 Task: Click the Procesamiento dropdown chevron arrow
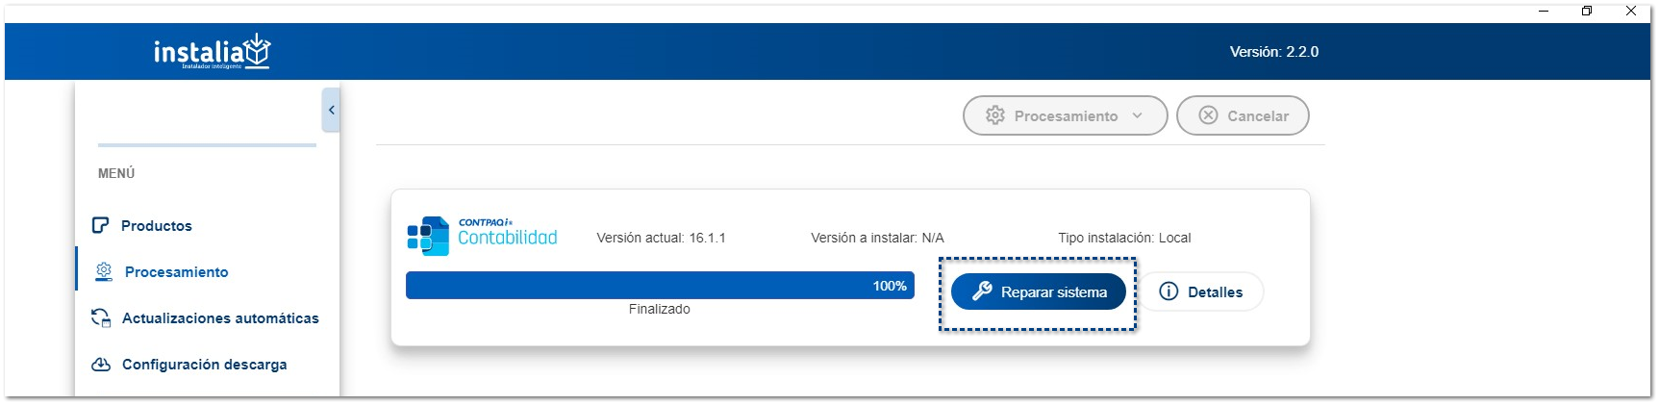pyautogui.click(x=1138, y=115)
